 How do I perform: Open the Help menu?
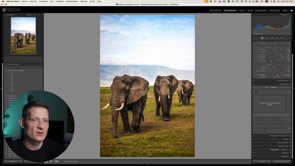coord(99,1)
